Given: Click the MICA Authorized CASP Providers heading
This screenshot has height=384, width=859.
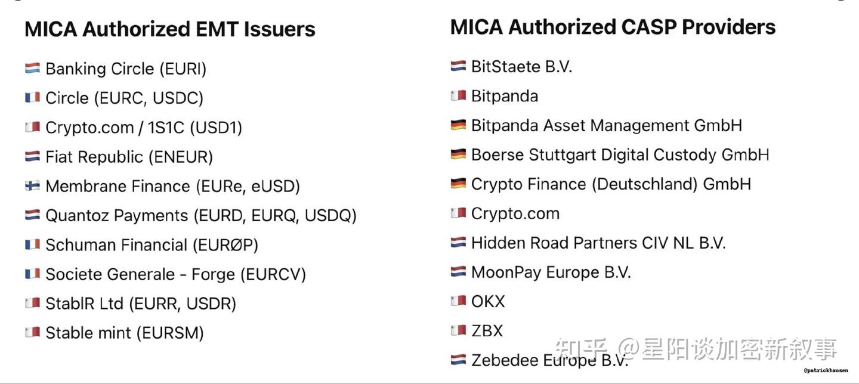Looking at the screenshot, I should click(613, 27).
